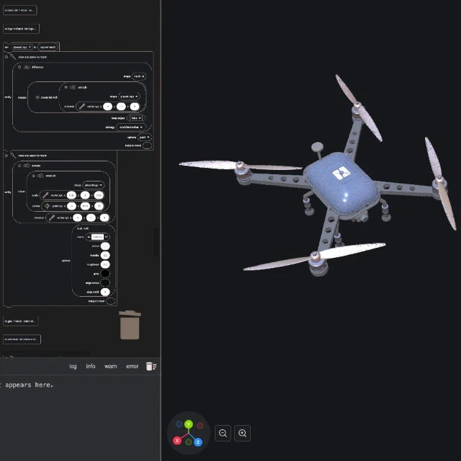Click the z value in the scale vector row
461x461 pixels.
99,195
